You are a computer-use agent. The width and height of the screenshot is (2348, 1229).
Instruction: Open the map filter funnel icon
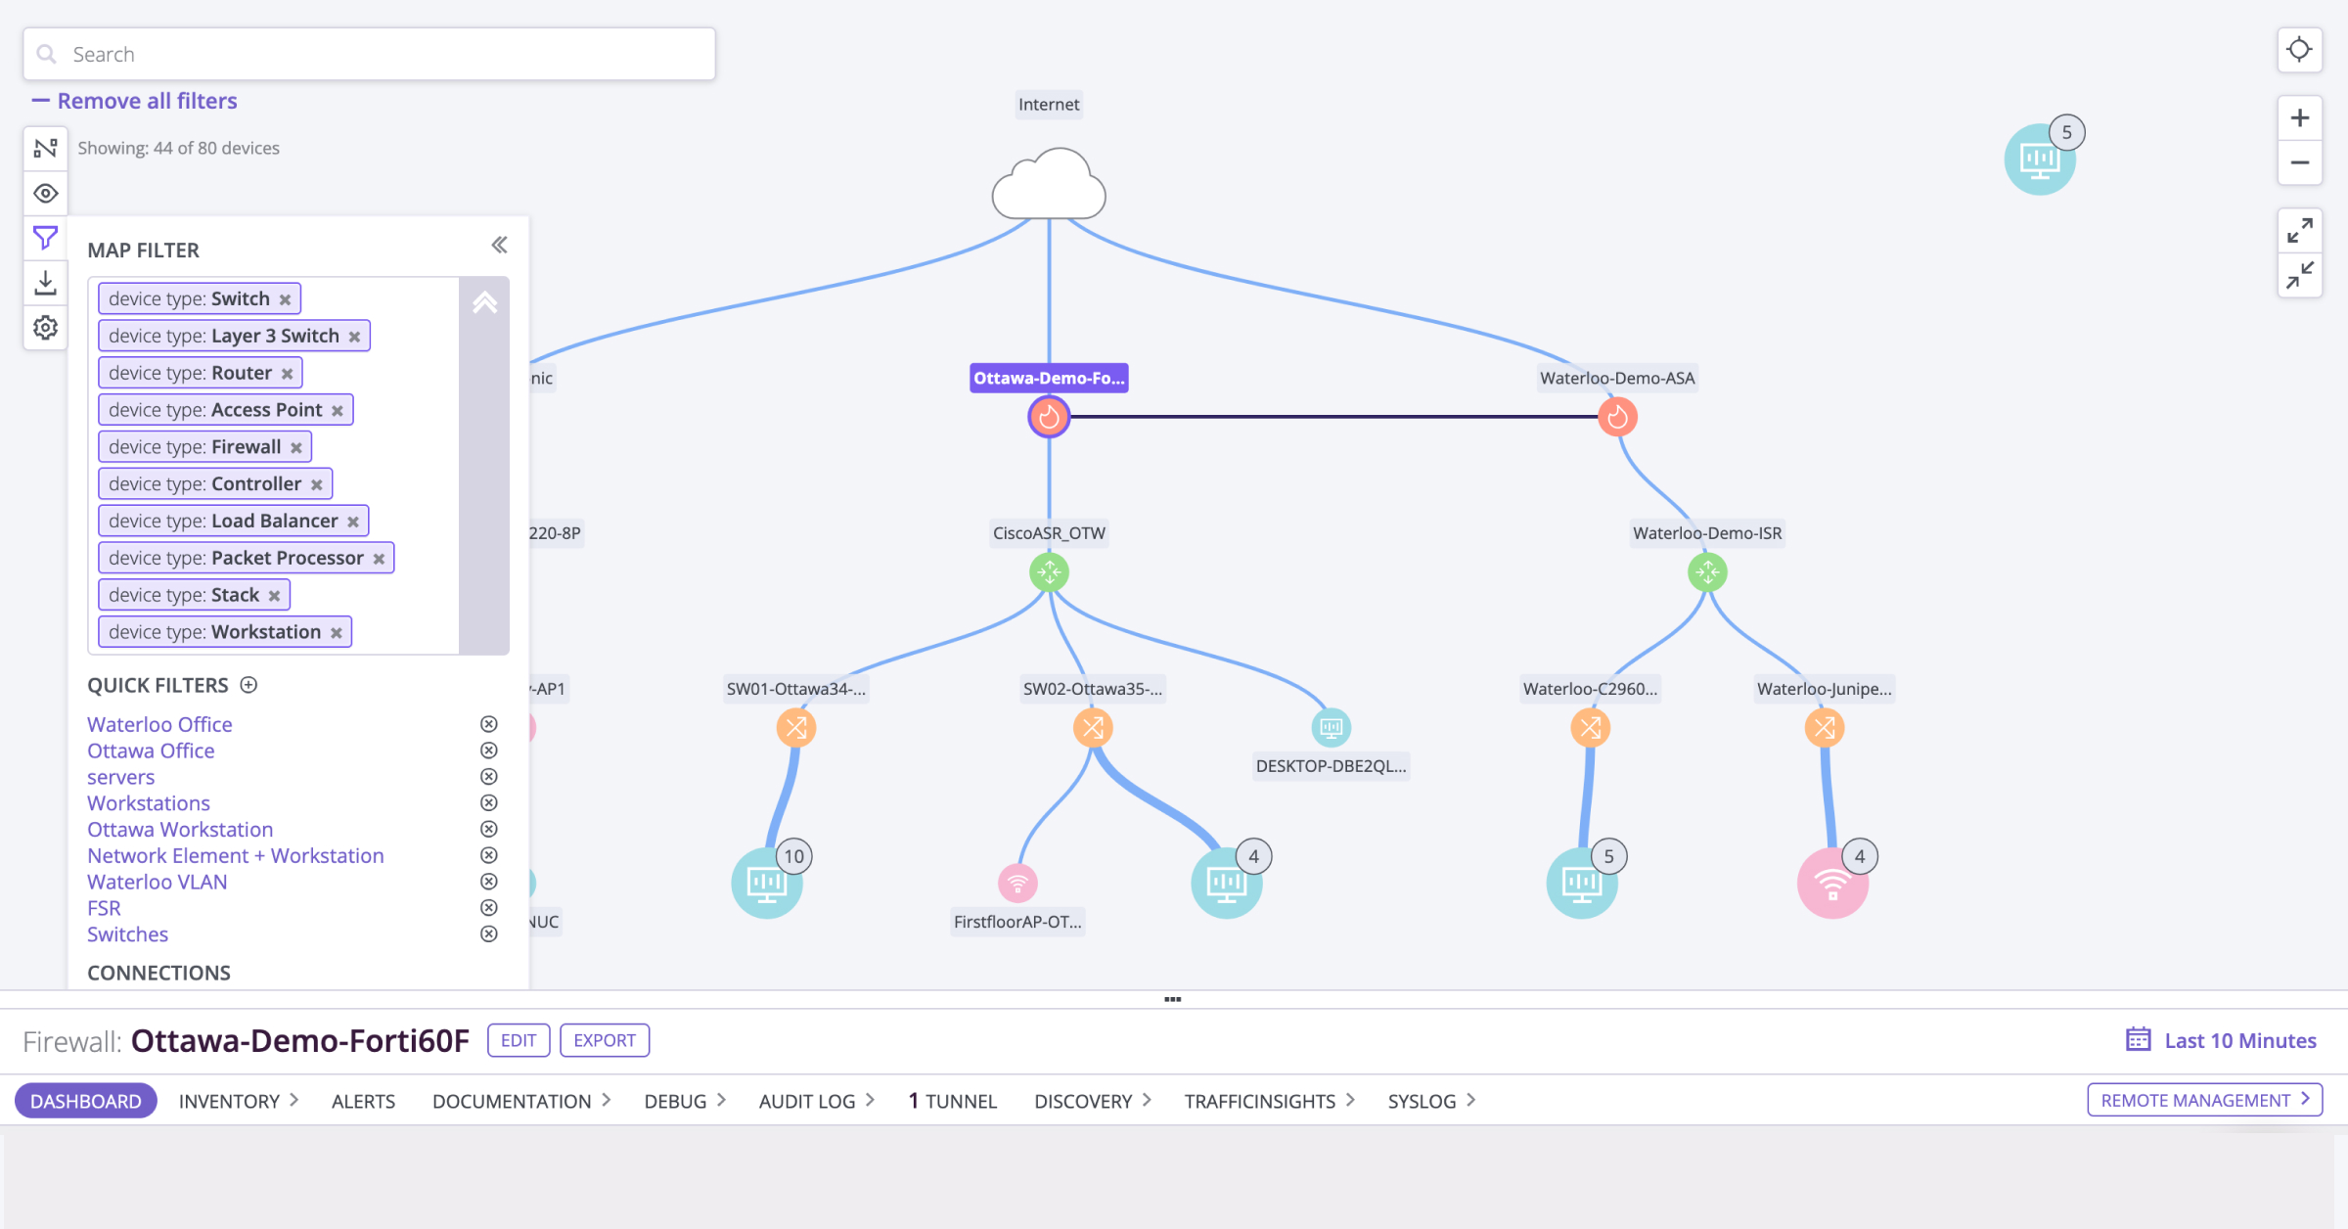(x=46, y=238)
